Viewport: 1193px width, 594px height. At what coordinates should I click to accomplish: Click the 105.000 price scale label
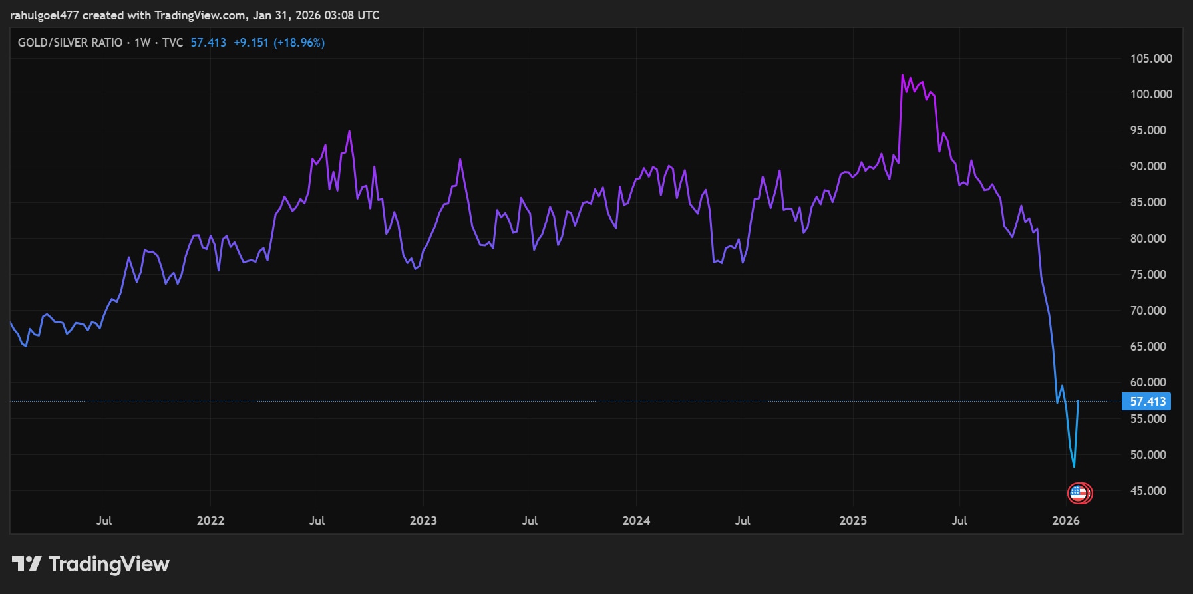1150,59
